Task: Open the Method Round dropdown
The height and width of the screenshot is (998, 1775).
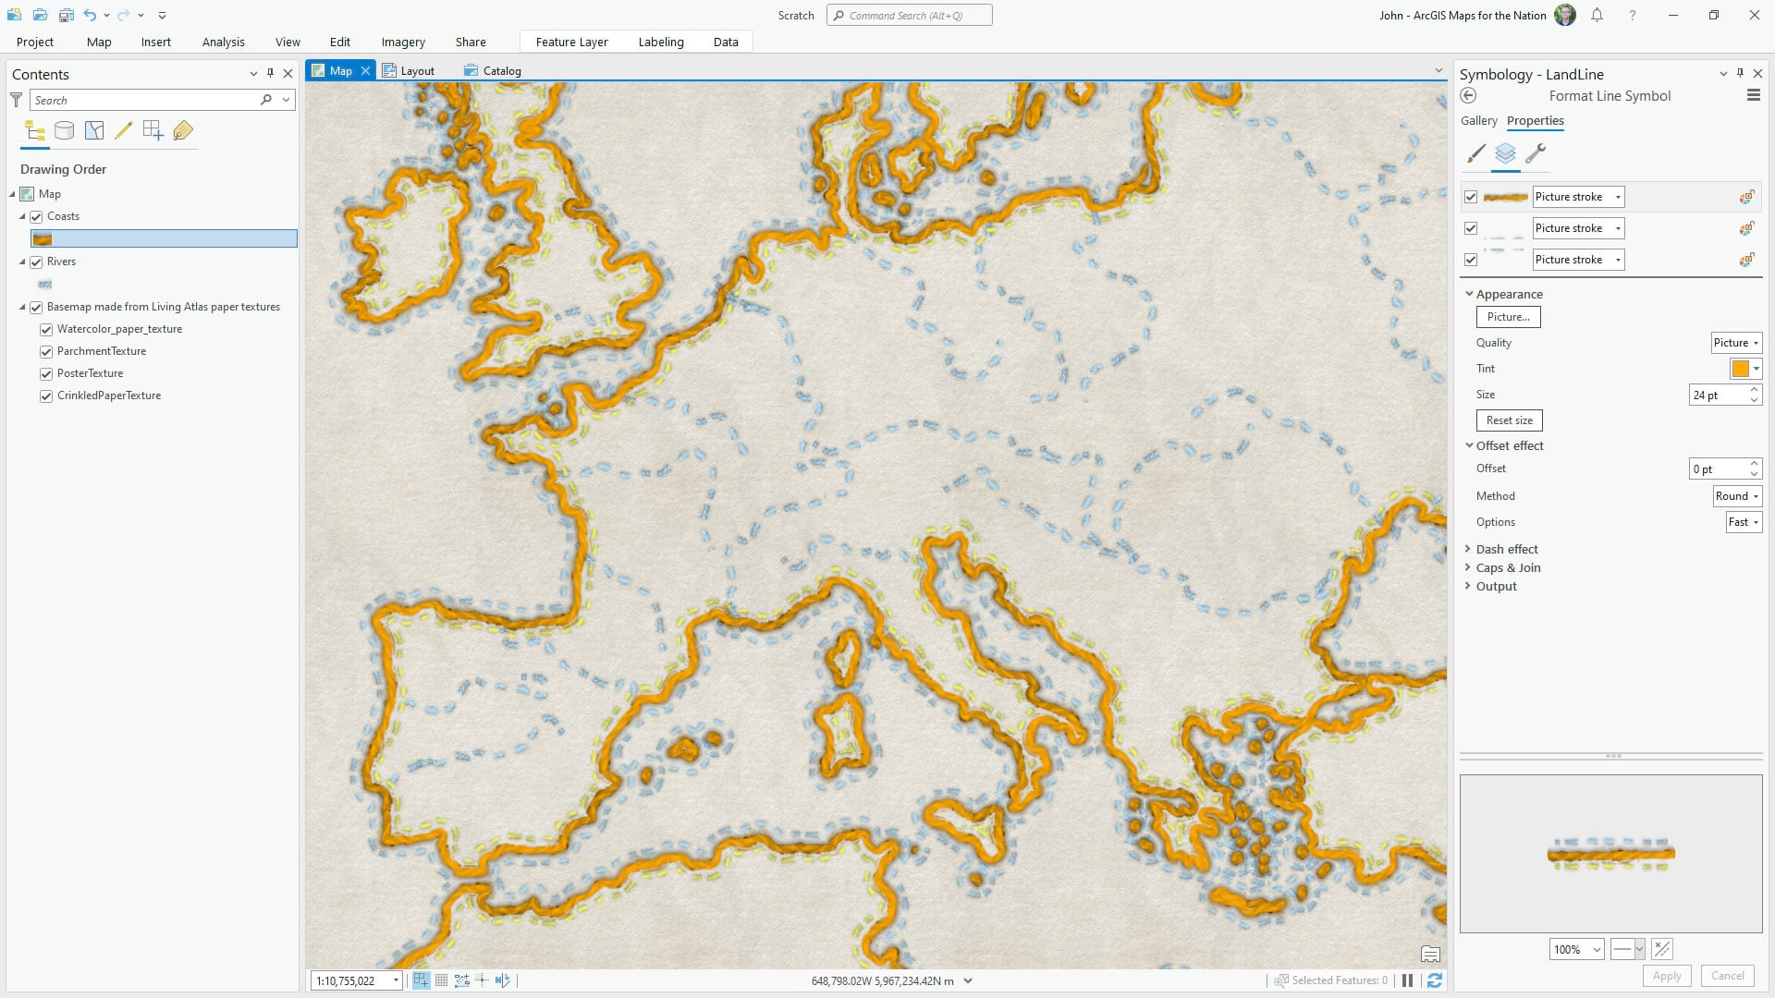Action: pos(1737,496)
